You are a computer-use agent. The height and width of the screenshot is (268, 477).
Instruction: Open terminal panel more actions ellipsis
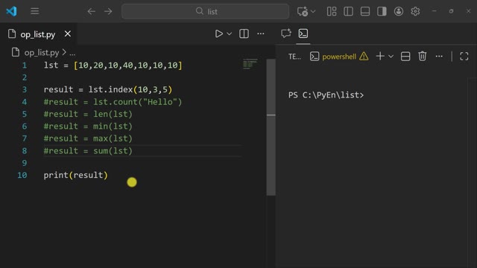click(x=439, y=57)
